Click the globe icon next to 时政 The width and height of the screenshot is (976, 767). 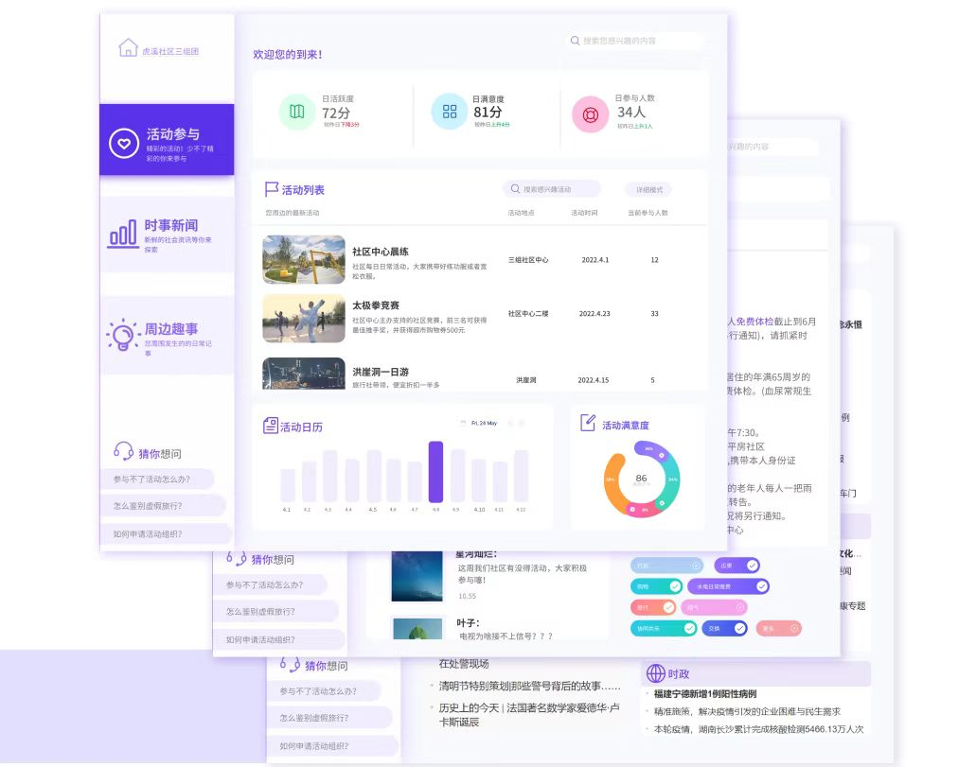(656, 673)
